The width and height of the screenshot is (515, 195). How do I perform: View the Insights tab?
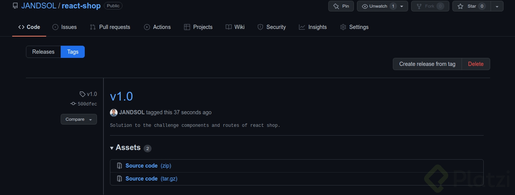click(x=313, y=27)
